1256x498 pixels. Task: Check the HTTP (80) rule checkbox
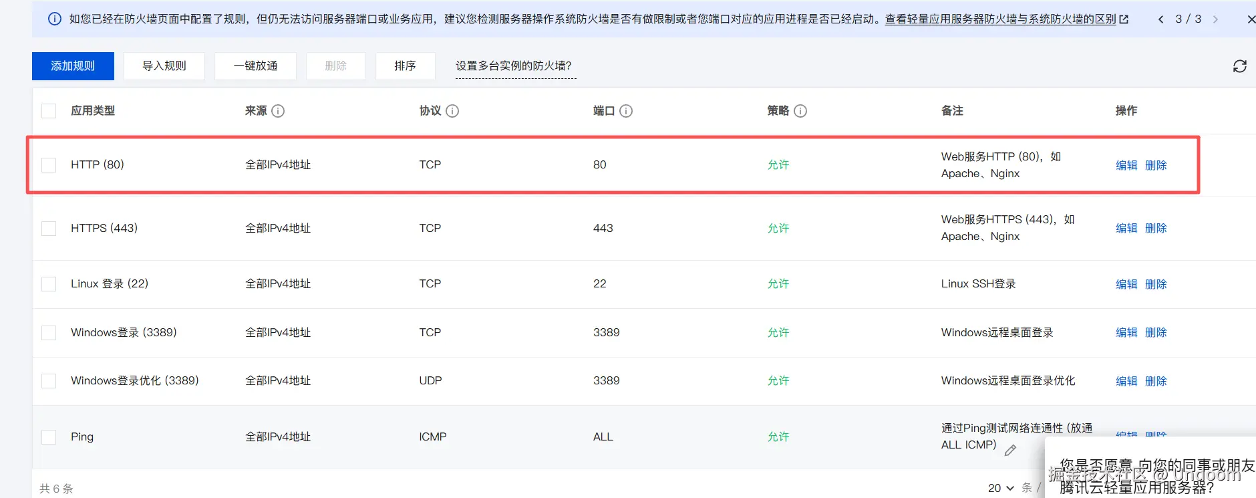click(x=49, y=165)
